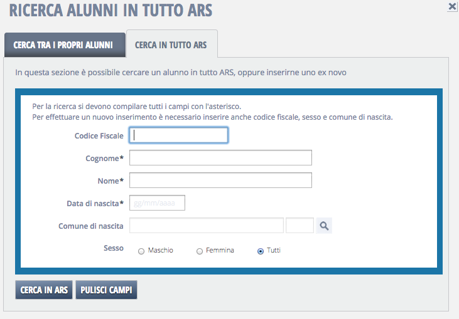
Task: Choose the Tutti sex option
Action: tap(261, 251)
